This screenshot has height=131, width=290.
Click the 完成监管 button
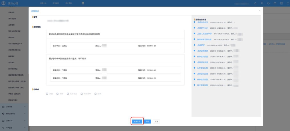pos(137,121)
